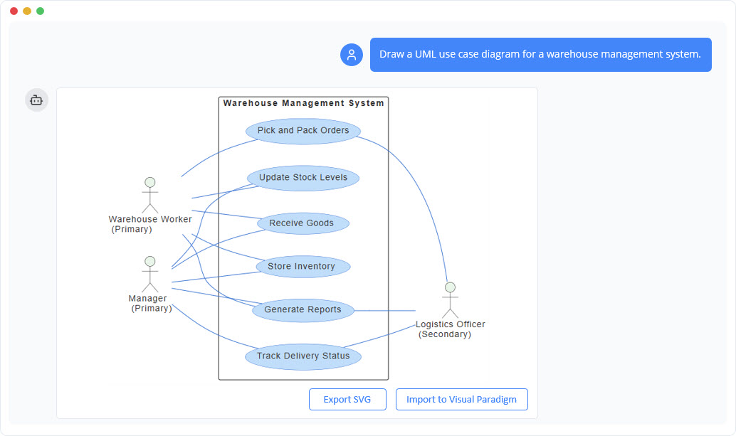736x436 pixels.
Task: Click the chatbot robot avatar icon
Action: click(x=36, y=100)
